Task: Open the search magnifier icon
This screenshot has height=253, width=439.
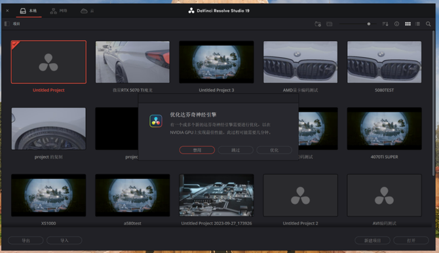Action: [x=429, y=24]
